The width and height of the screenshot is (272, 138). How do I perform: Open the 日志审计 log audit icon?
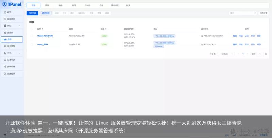pyautogui.click(x=5, y=60)
